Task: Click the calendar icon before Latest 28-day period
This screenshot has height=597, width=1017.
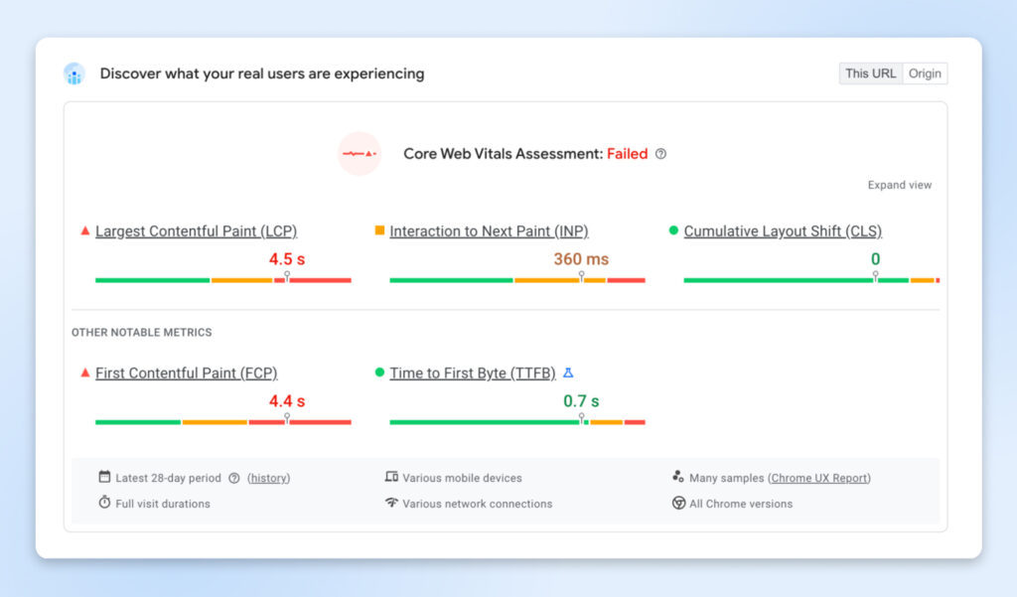Action: (103, 478)
